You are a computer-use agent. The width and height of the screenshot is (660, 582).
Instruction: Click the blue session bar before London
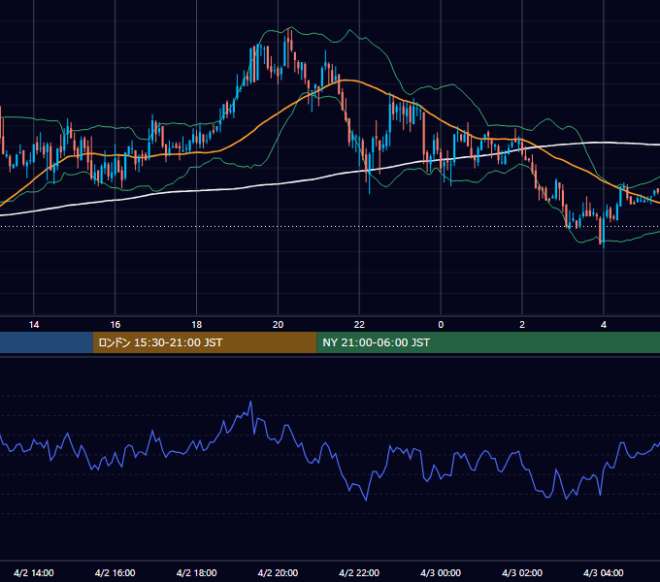(x=47, y=342)
